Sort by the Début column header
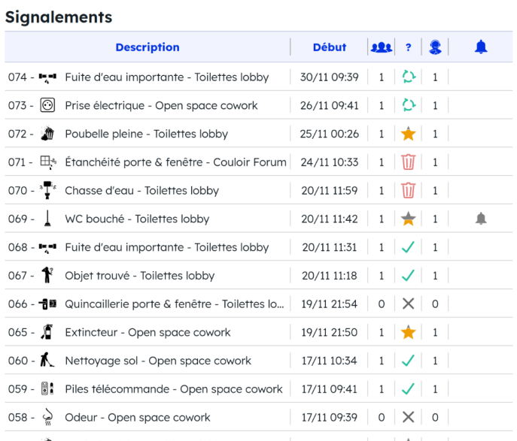 pos(329,47)
